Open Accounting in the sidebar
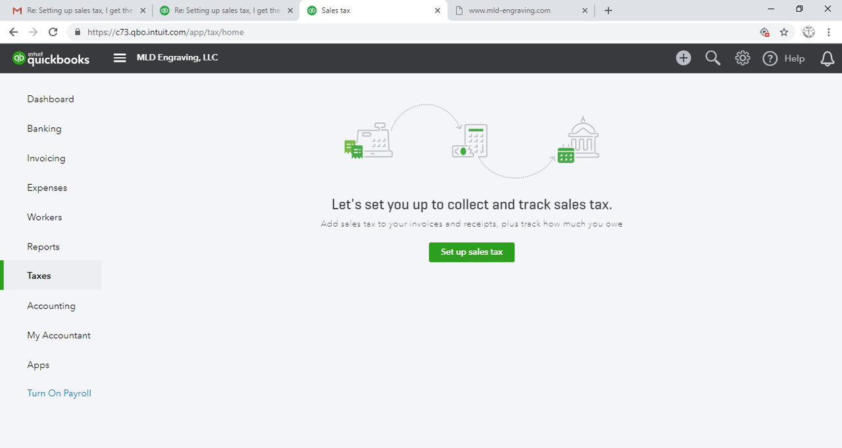This screenshot has height=448, width=842. pyautogui.click(x=51, y=306)
